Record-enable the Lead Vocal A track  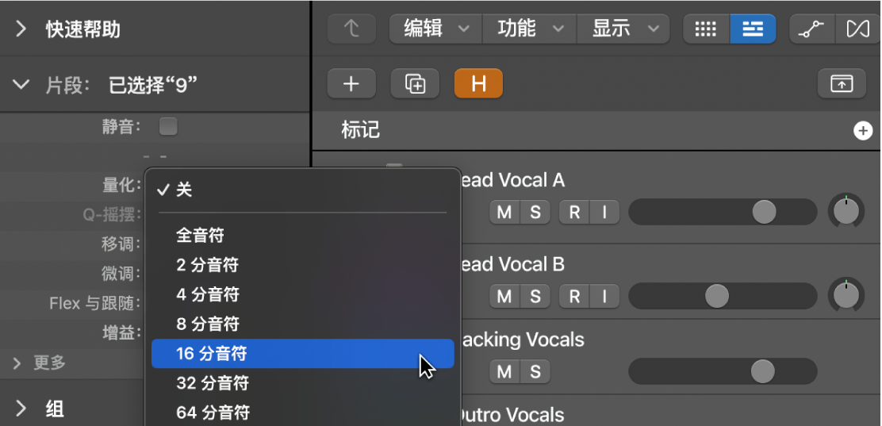(x=574, y=212)
